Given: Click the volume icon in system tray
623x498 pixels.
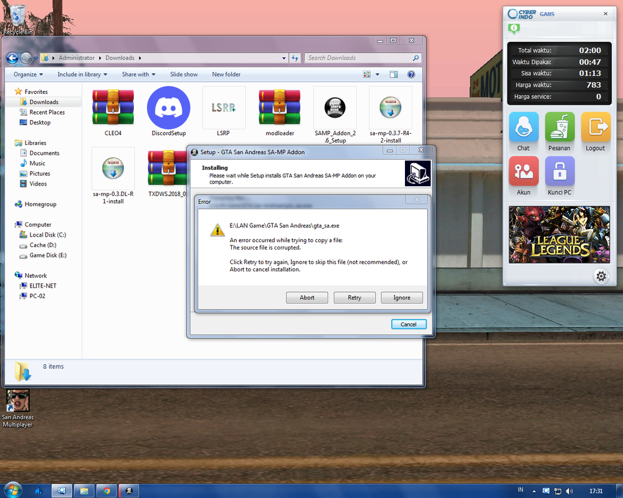Looking at the screenshot, I should tap(569, 491).
